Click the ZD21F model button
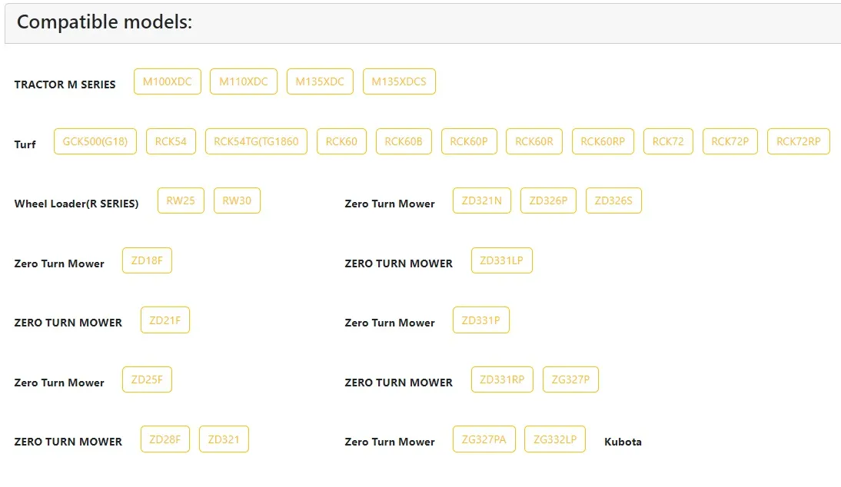This screenshot has height=487, width=841. 165,320
